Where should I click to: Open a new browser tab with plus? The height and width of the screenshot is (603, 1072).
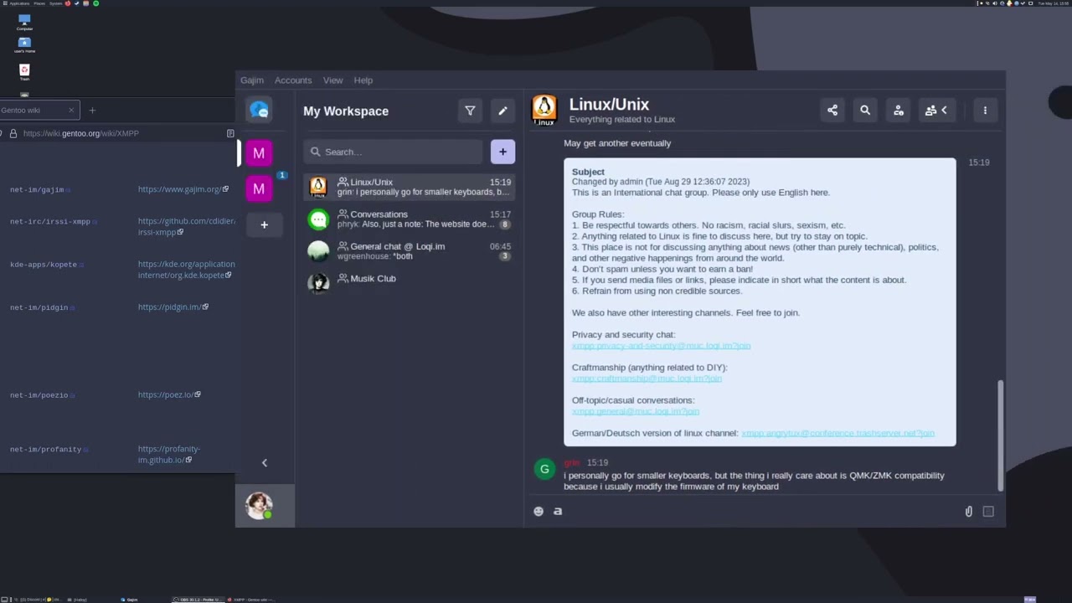[x=92, y=110]
